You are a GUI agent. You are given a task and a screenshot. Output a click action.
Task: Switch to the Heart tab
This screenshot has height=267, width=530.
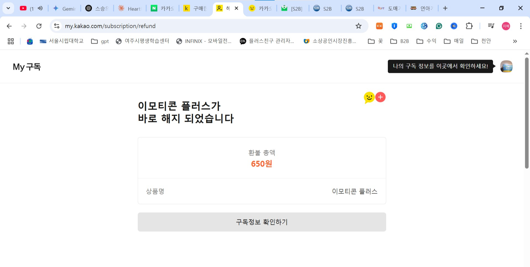(130, 9)
